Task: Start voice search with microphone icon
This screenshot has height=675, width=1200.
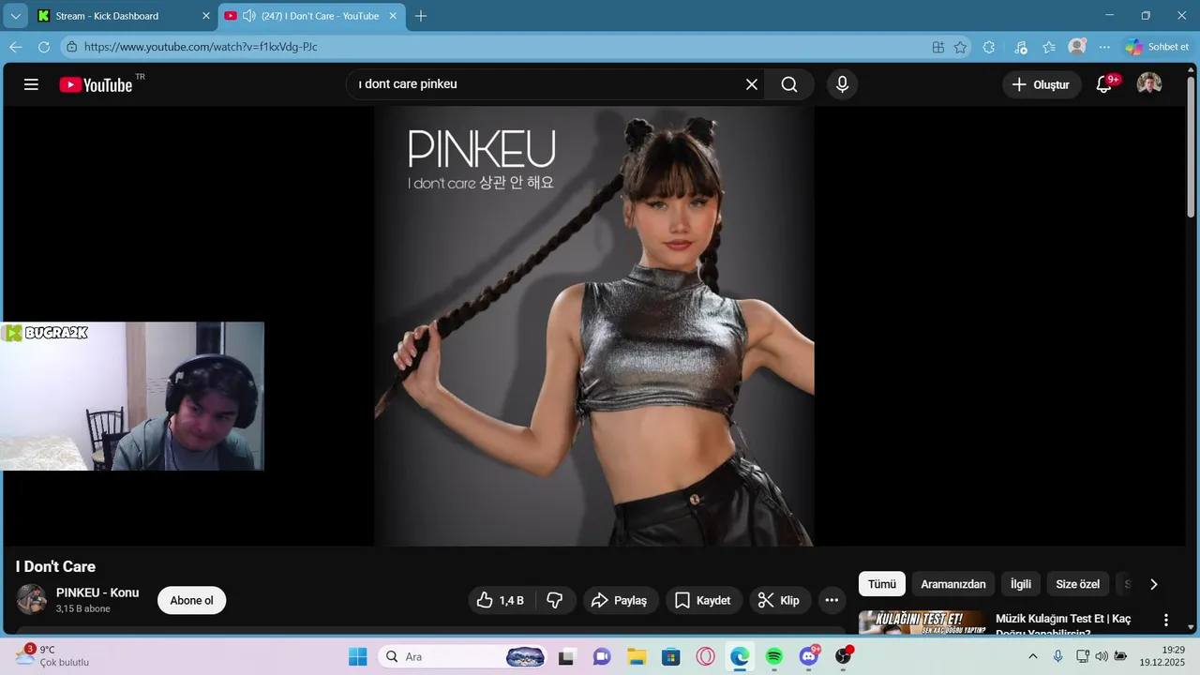Action: coord(842,84)
